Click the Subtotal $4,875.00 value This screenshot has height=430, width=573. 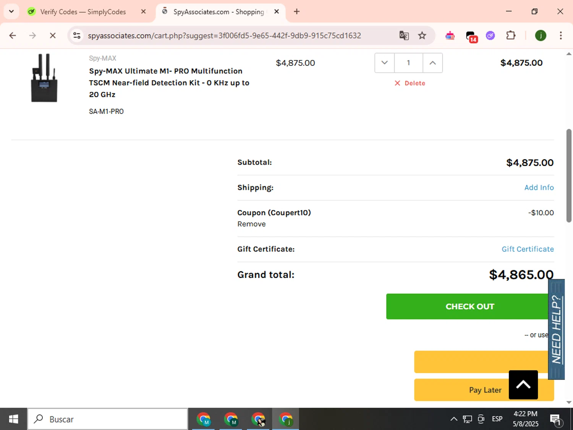[530, 162]
